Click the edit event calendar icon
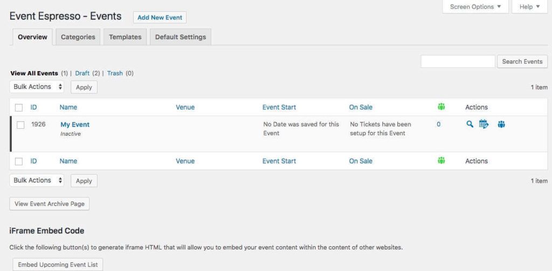552x271 pixels. [484, 124]
